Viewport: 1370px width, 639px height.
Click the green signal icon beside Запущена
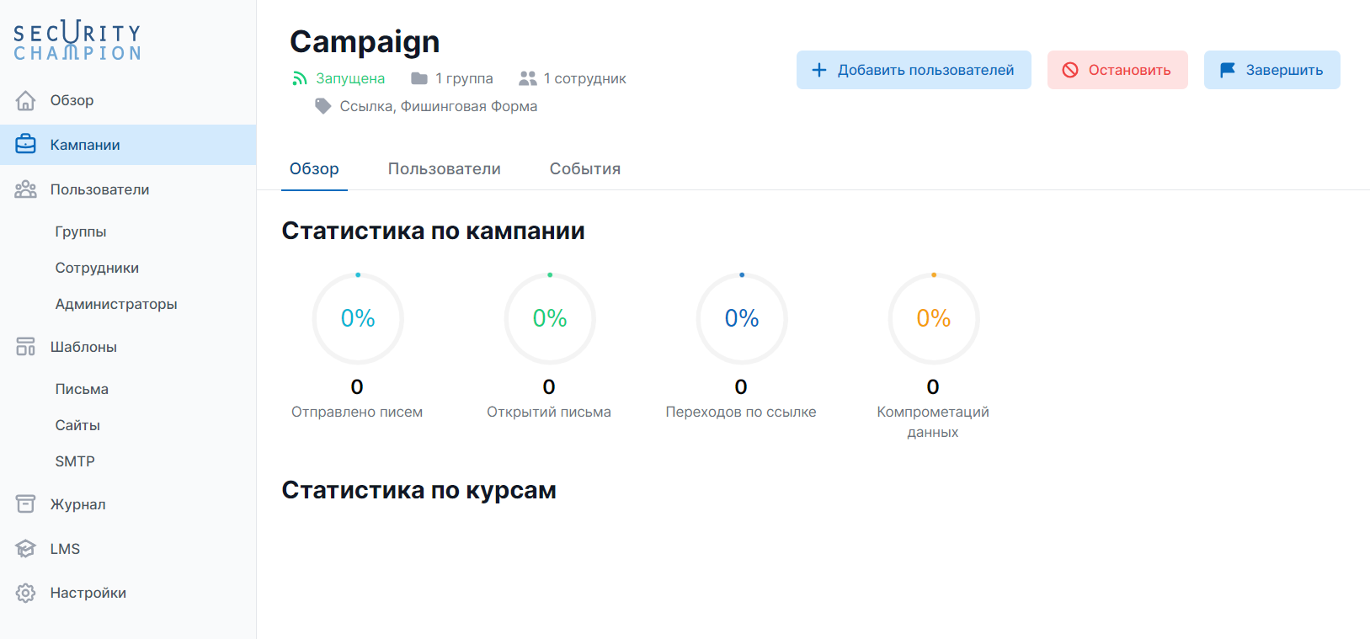click(x=300, y=78)
